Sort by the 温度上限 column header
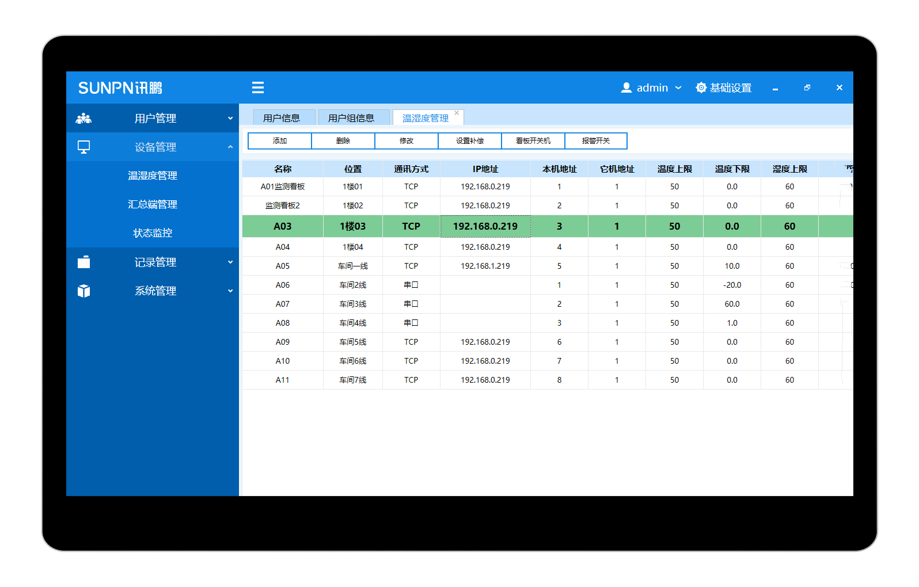The width and height of the screenshot is (919, 587). point(674,169)
